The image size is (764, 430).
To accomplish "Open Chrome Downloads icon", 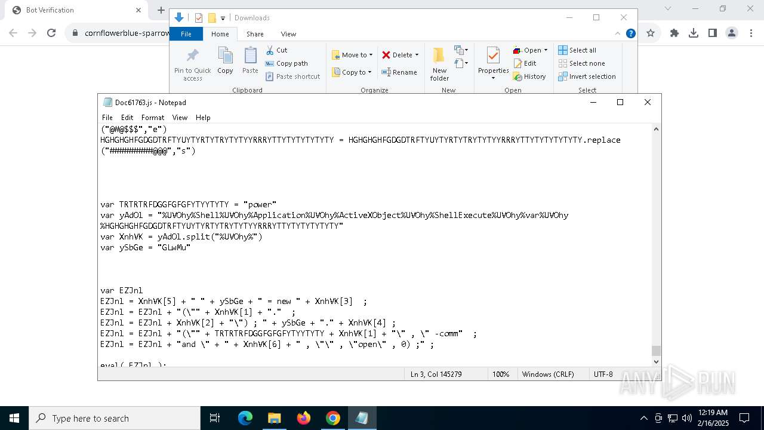I will click(694, 33).
